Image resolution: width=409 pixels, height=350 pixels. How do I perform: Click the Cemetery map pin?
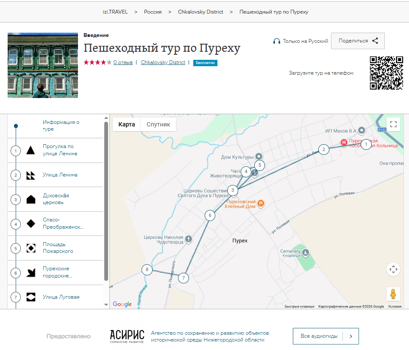[305, 253]
